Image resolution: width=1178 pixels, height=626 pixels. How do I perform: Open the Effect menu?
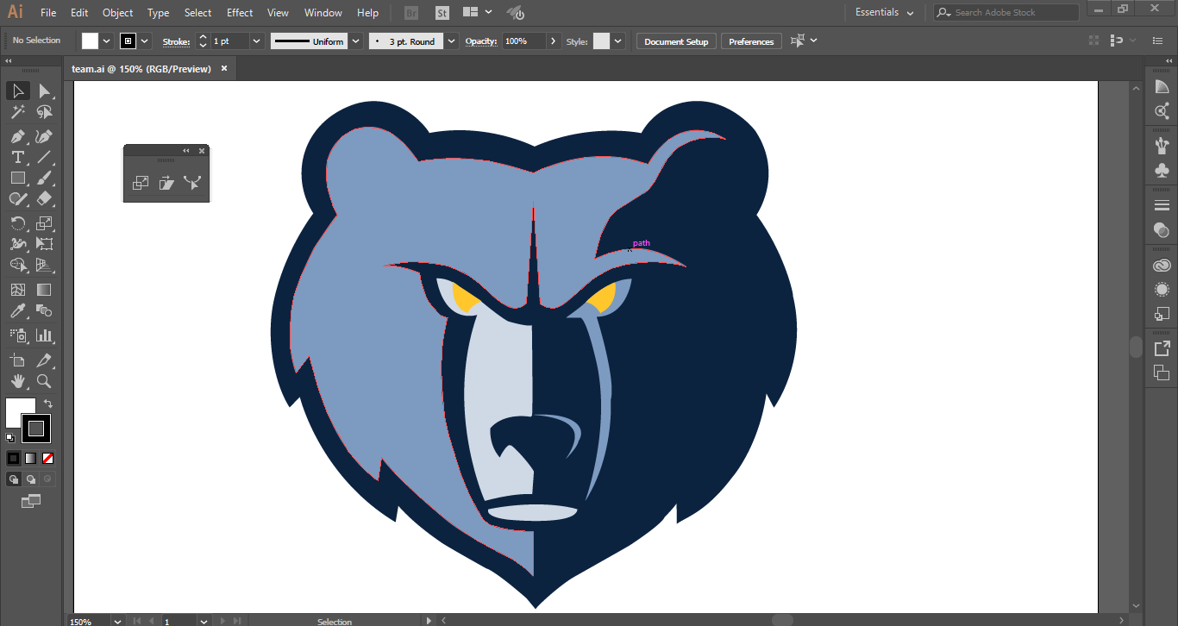coord(240,13)
